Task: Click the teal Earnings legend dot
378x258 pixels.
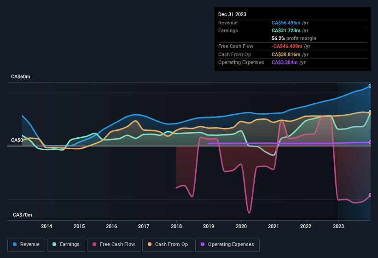Action: coord(55,245)
